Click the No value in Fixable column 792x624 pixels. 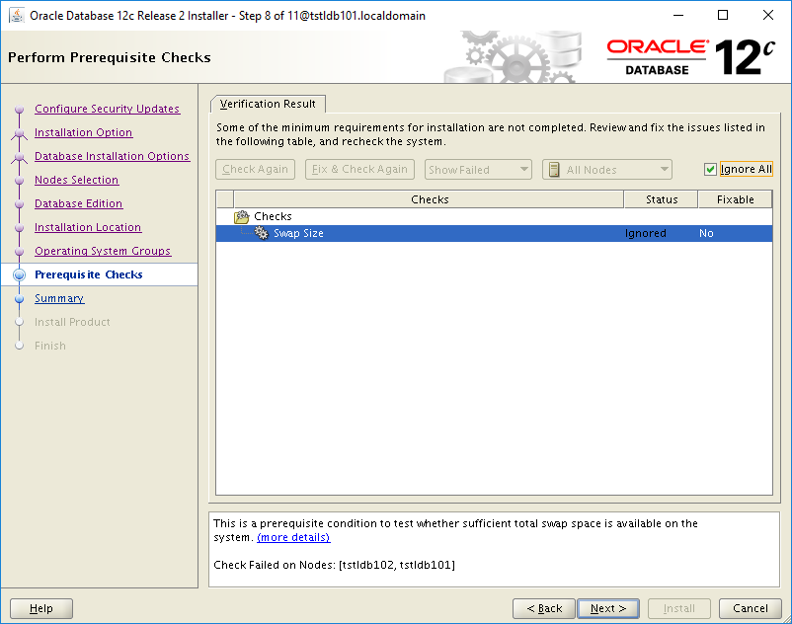706,233
